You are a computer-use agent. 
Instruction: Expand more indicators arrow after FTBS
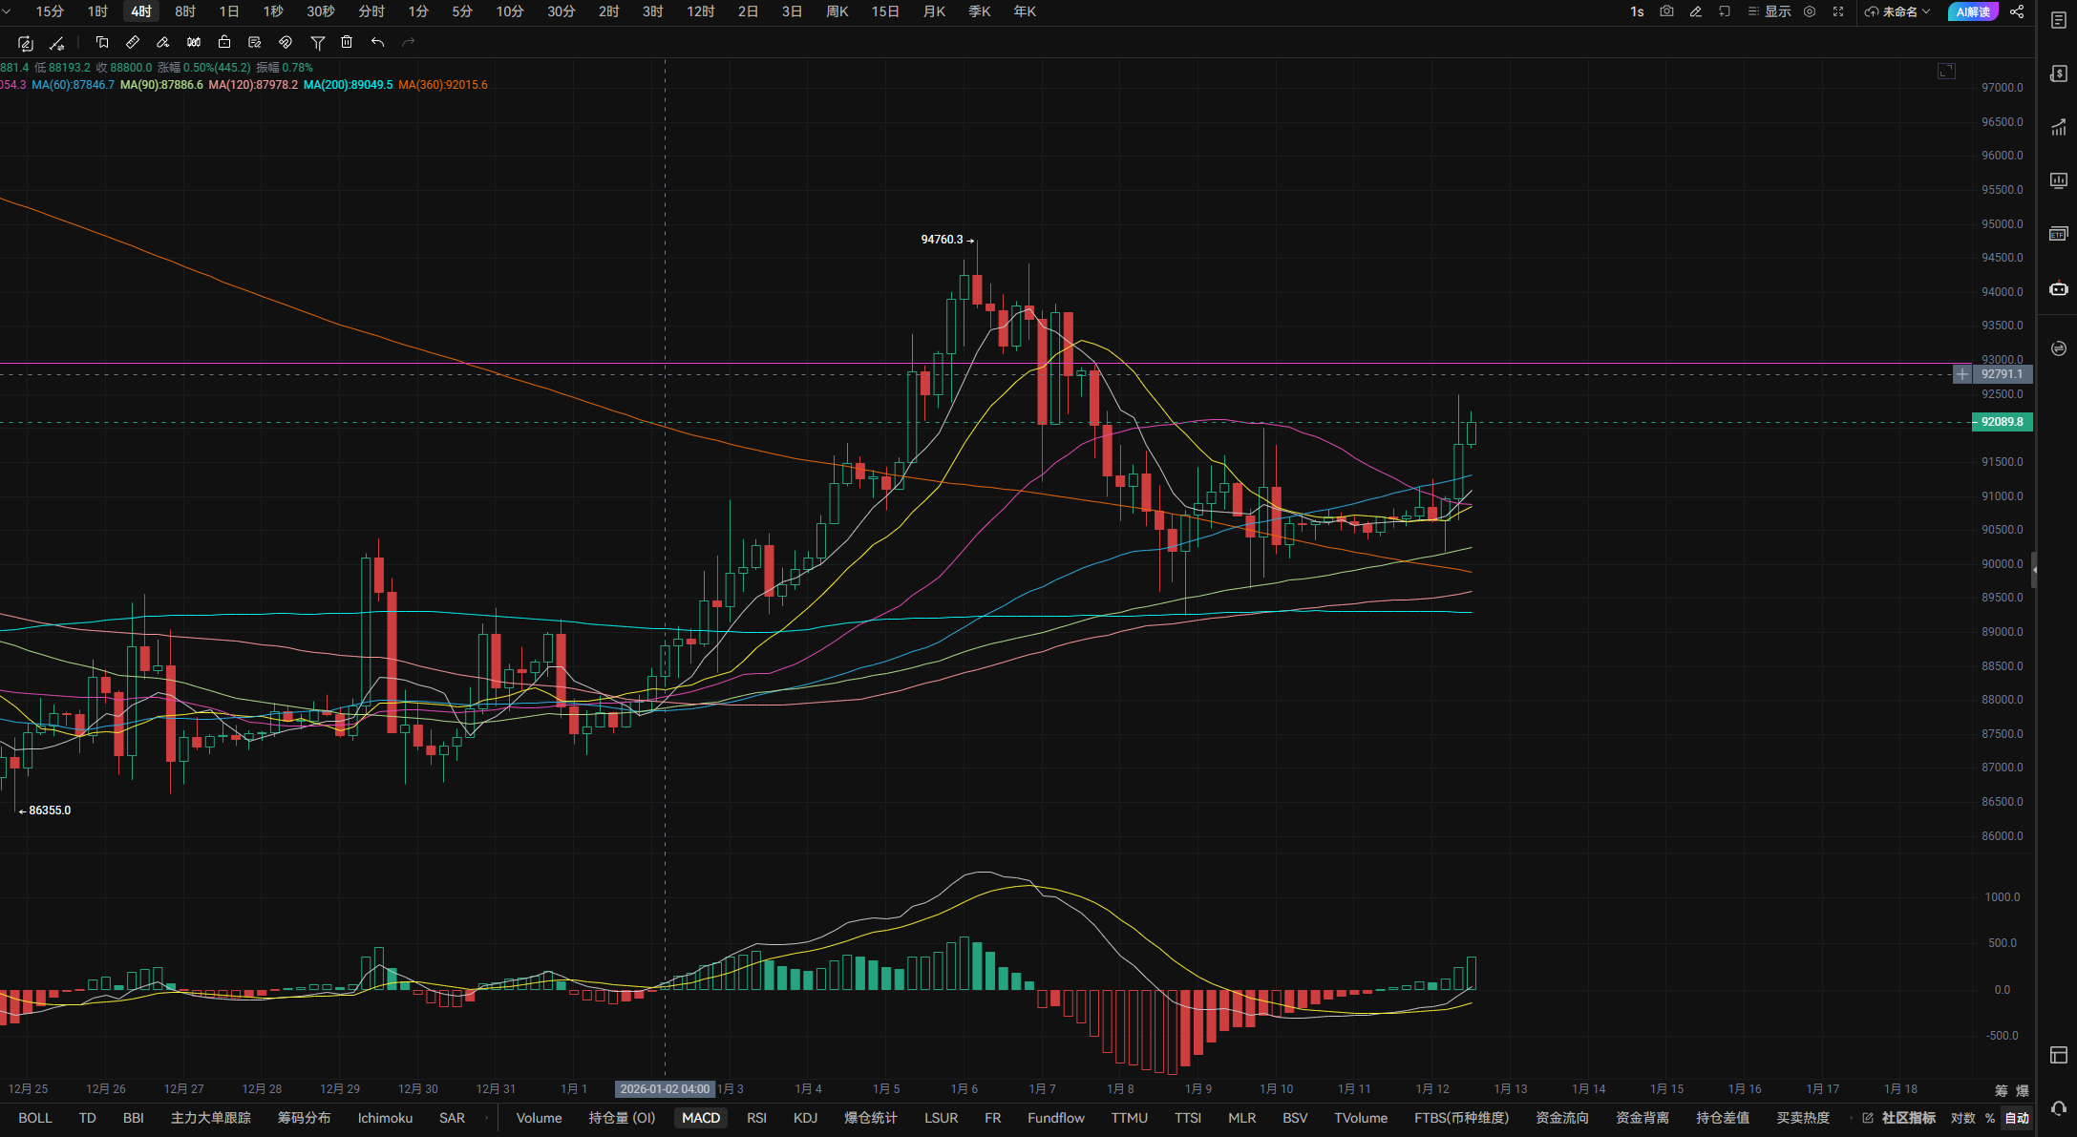tap(1851, 1118)
